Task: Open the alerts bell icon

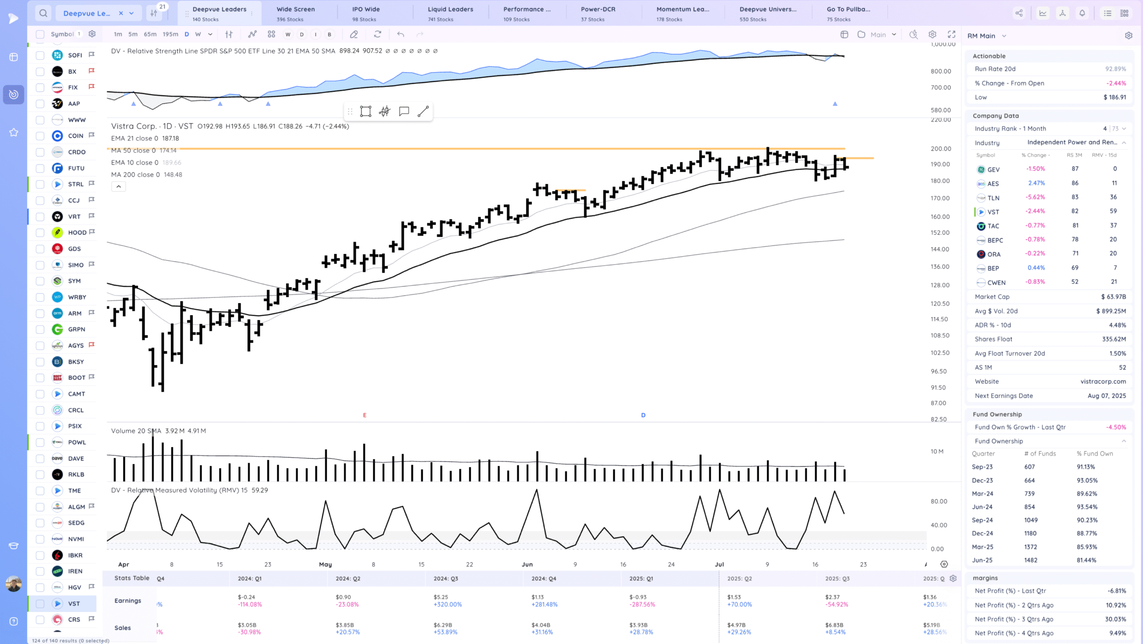Action: [1082, 13]
